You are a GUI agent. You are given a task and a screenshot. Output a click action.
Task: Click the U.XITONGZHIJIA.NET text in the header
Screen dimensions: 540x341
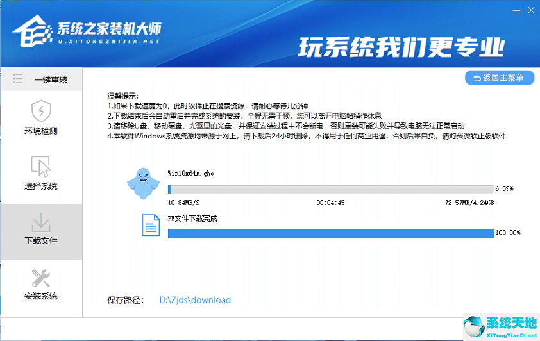[x=108, y=41]
